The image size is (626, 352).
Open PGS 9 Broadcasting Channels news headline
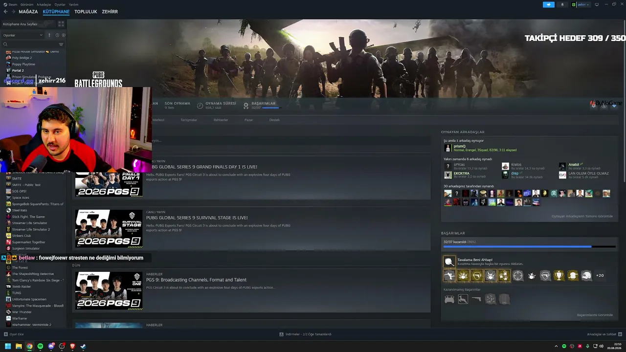tap(196, 280)
